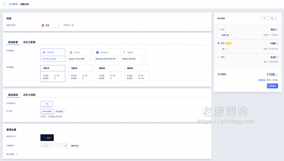Select the Debian swirl image option

click(124, 52)
